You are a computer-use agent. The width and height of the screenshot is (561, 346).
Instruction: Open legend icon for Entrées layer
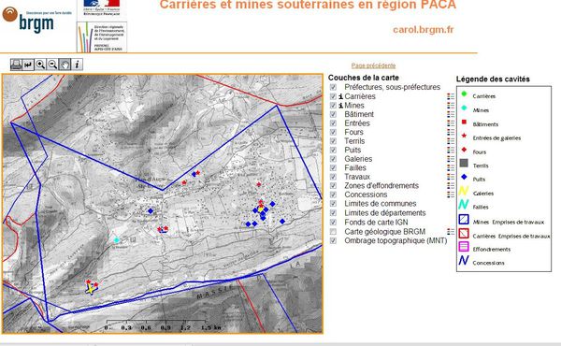pos(451,123)
